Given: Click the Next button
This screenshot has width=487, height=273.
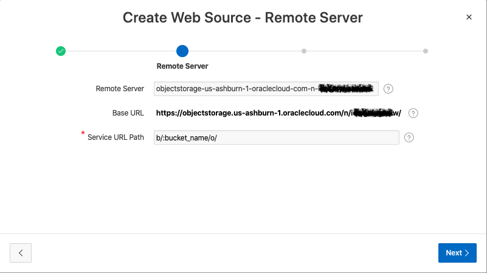Looking at the screenshot, I should coord(457,253).
